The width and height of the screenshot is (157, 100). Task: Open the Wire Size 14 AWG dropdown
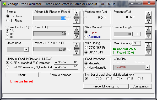[148, 67]
